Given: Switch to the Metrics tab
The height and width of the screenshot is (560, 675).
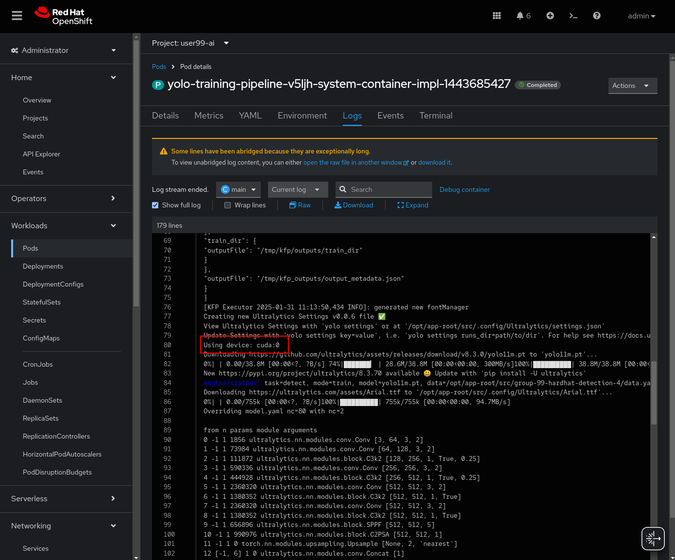Looking at the screenshot, I should (209, 116).
